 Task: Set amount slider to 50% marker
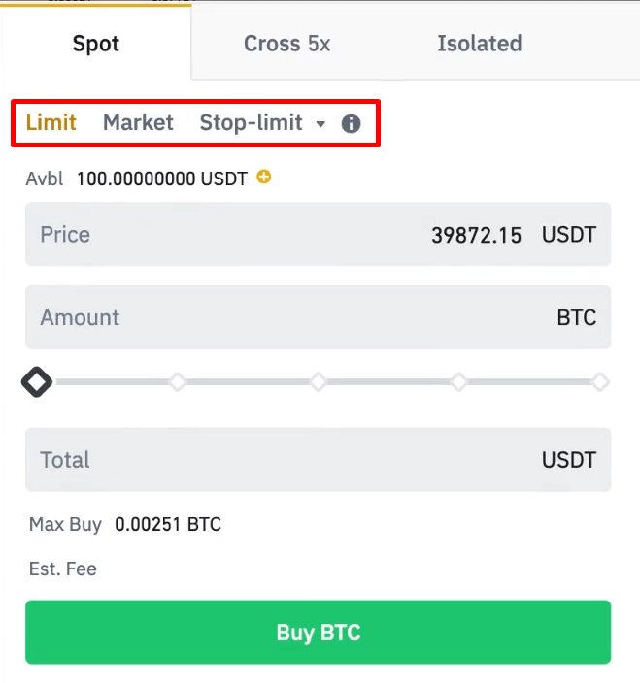[319, 382]
